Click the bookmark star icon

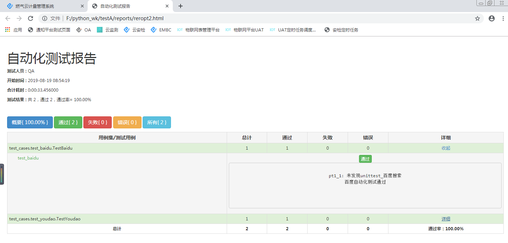point(477,18)
